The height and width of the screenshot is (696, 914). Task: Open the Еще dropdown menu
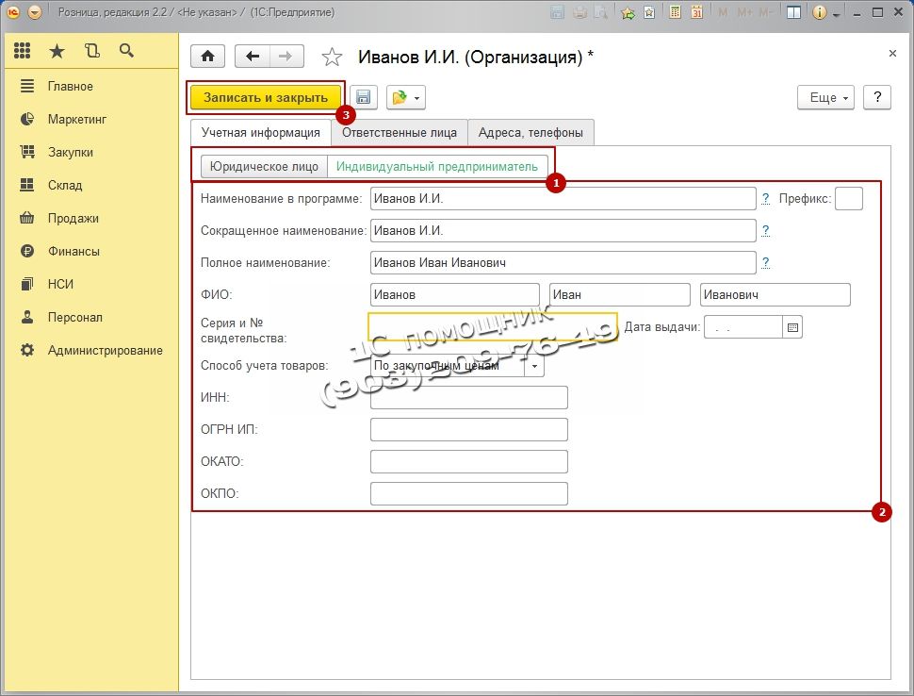click(x=824, y=97)
